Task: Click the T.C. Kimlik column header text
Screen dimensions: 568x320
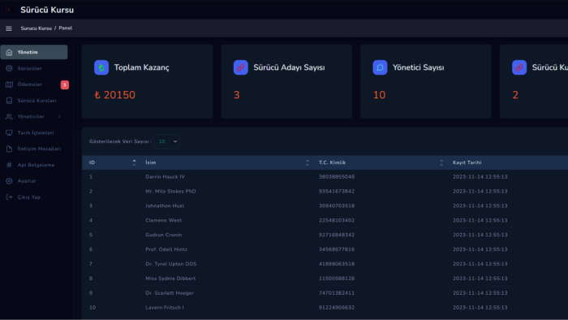Action: point(332,162)
